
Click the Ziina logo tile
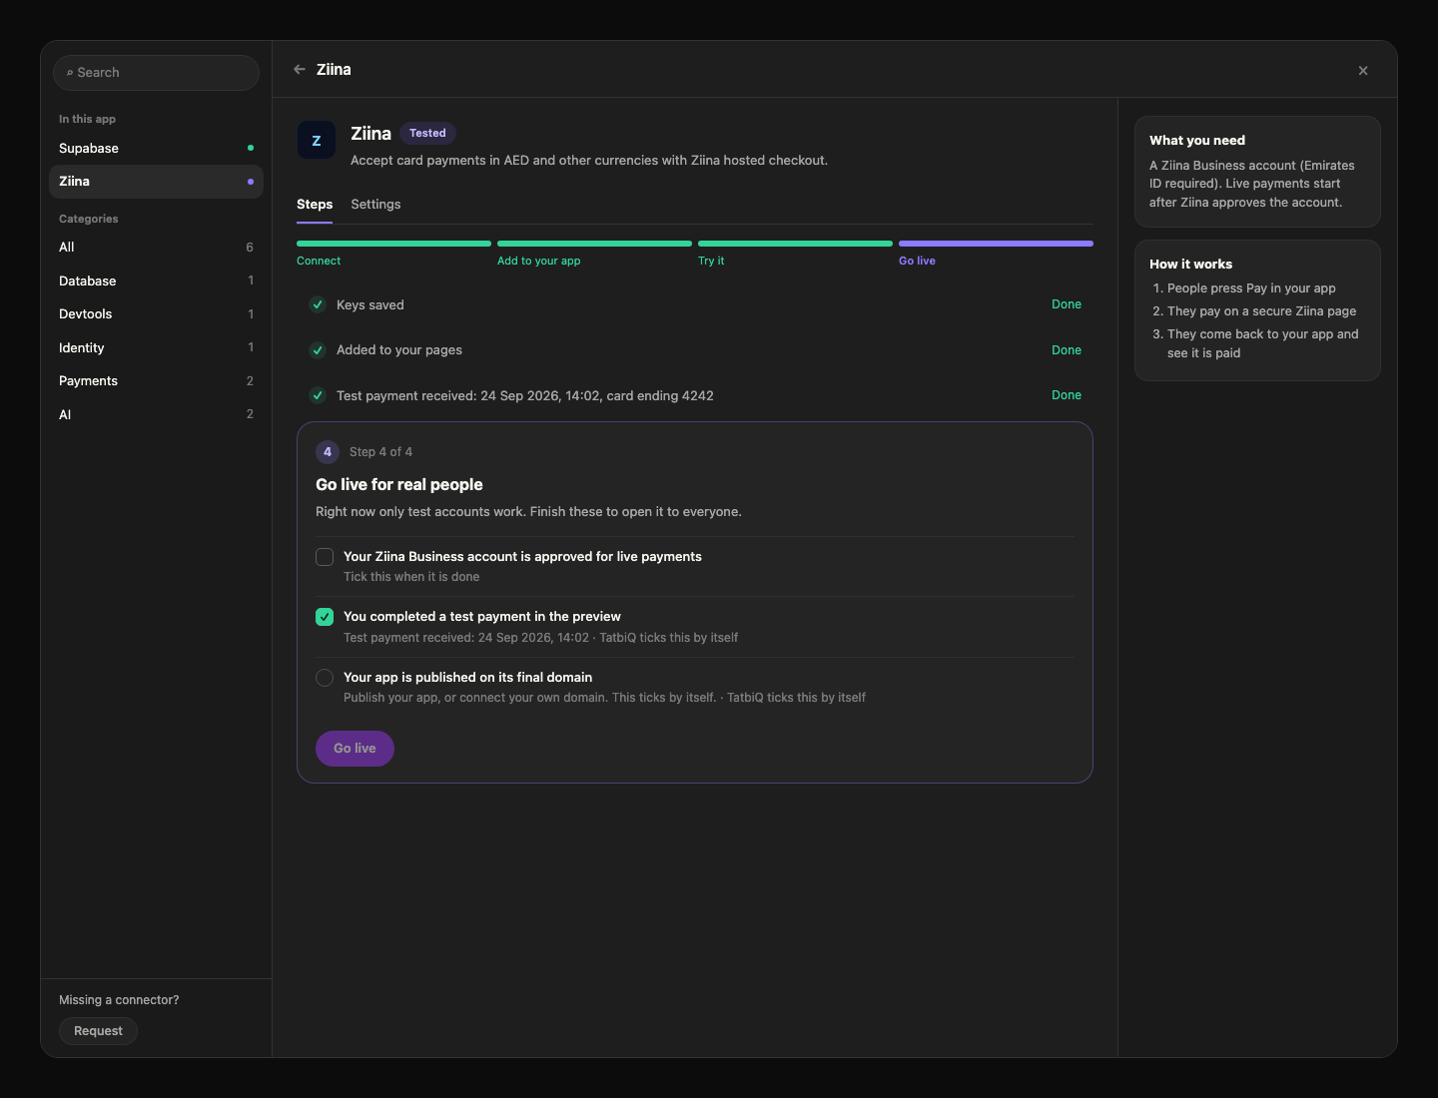[x=317, y=140]
